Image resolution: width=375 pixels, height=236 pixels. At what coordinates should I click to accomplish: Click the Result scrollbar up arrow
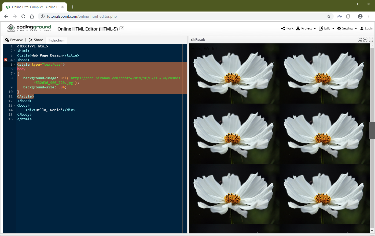pyautogui.click(x=372, y=46)
